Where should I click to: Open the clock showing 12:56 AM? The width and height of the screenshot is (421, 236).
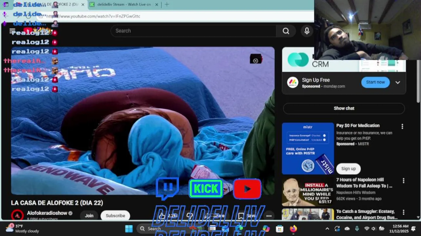click(399, 228)
